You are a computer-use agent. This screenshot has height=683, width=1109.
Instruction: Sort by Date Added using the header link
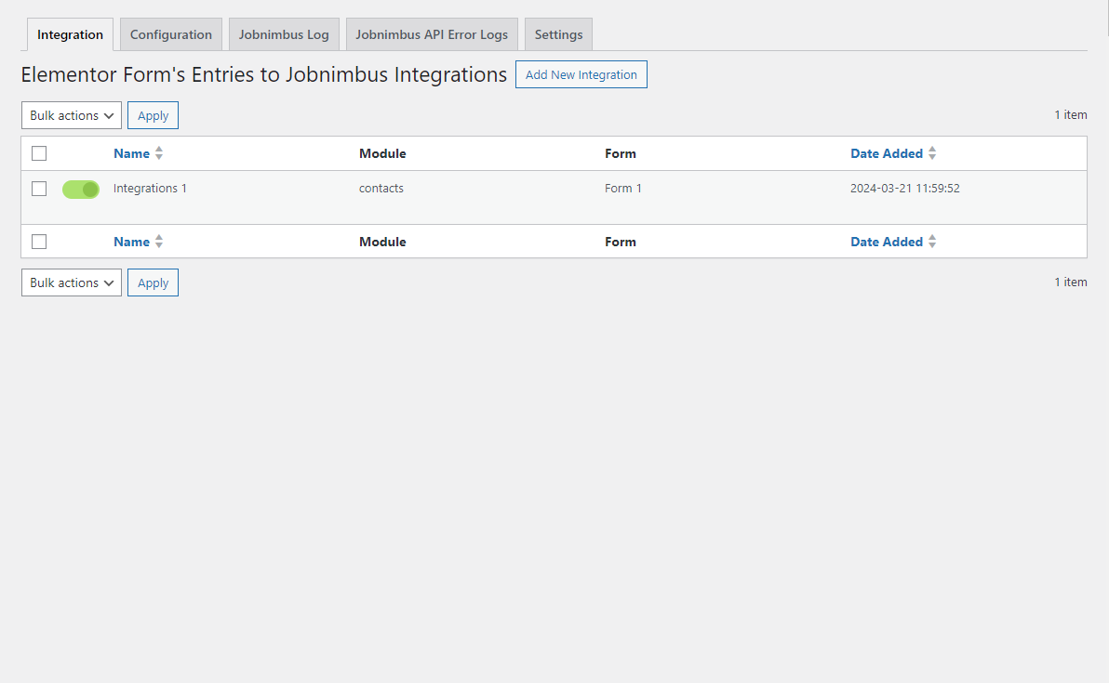tap(893, 153)
